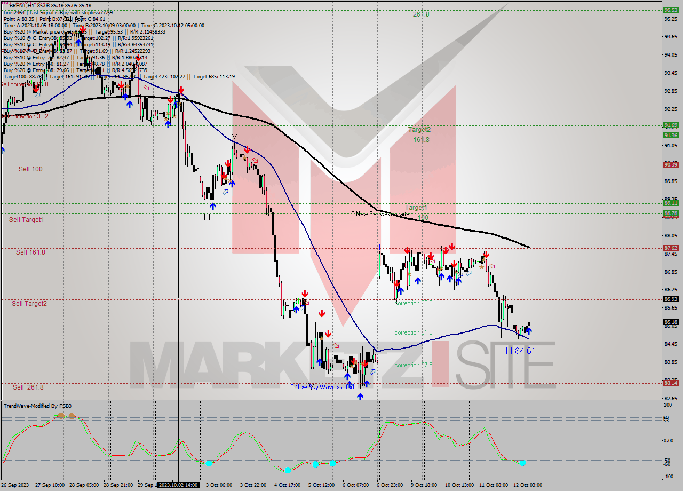Click the 6 Oct 23:00 time label
Viewport: 683px width, 491px height.
[x=390, y=485]
